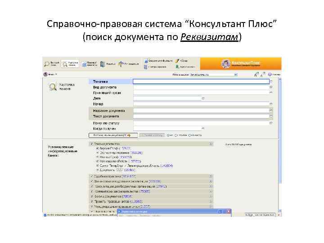Toggle the checkmark on the Законодательство section

[x=91, y=144]
